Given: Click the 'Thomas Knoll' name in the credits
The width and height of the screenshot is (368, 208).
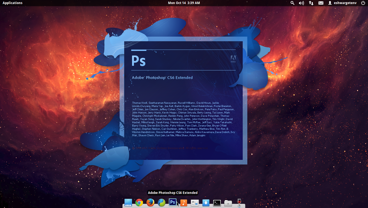Looking at the screenshot, I should pyautogui.click(x=140, y=103).
